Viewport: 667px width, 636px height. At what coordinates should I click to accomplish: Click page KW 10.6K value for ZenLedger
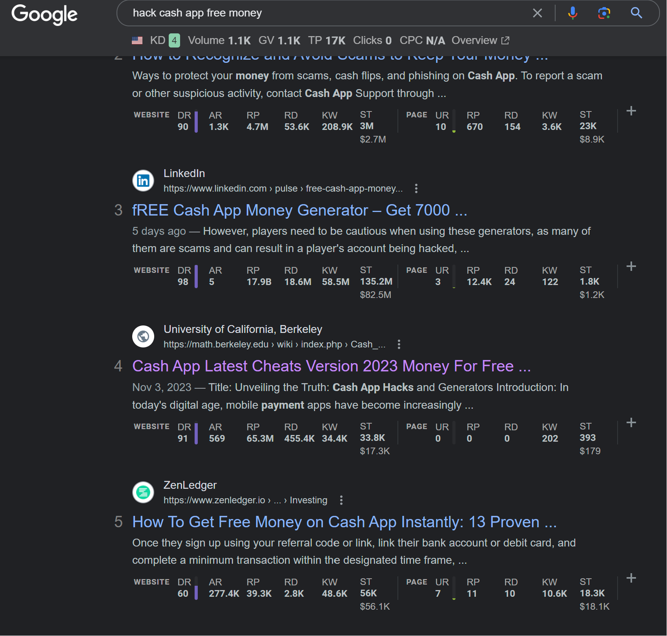[554, 594]
